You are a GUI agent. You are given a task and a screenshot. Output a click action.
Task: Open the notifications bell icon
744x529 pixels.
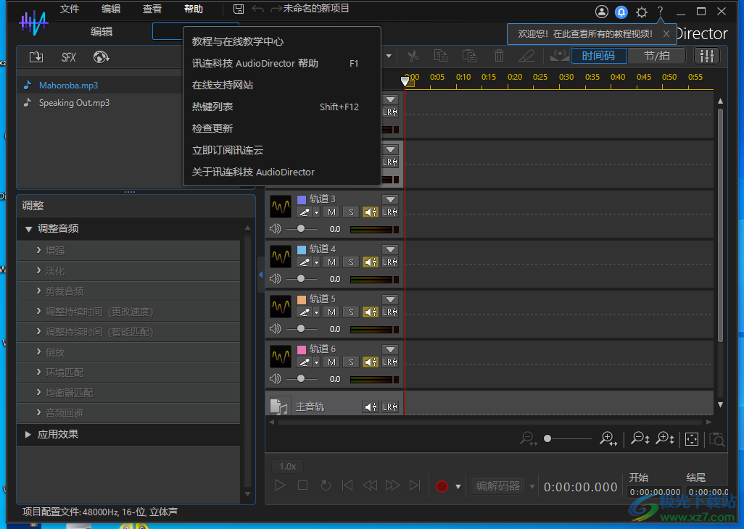coord(621,12)
